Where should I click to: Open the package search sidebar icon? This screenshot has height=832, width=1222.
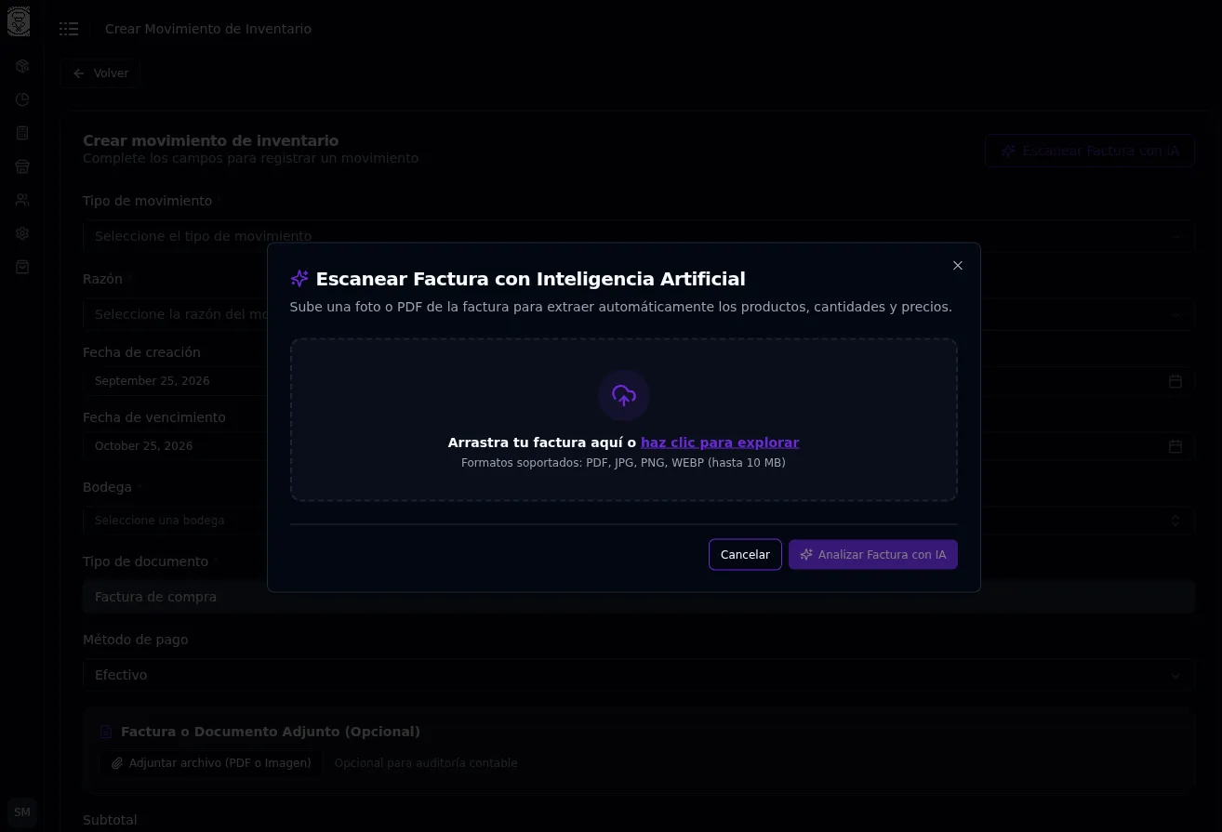[22, 66]
